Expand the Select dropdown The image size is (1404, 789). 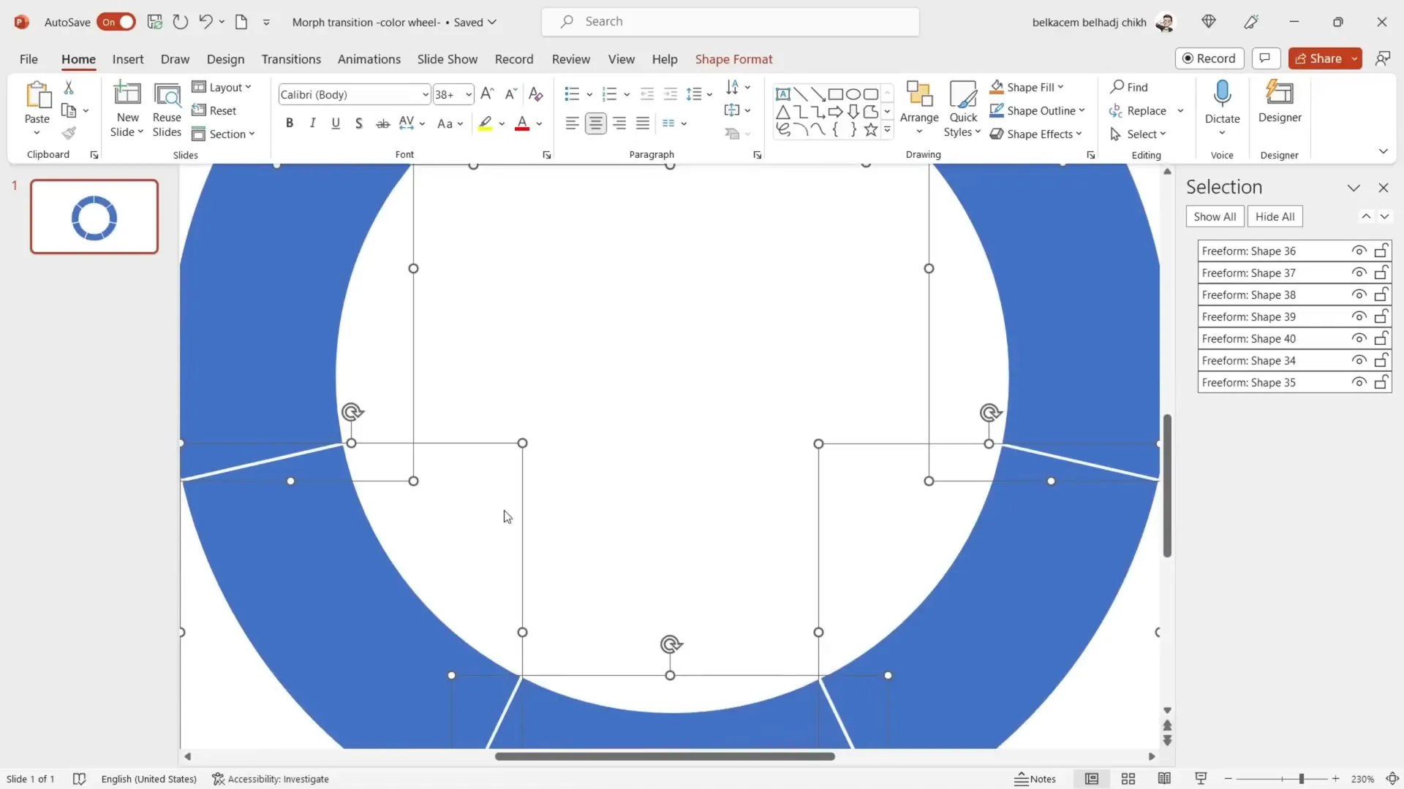[x=1139, y=134]
